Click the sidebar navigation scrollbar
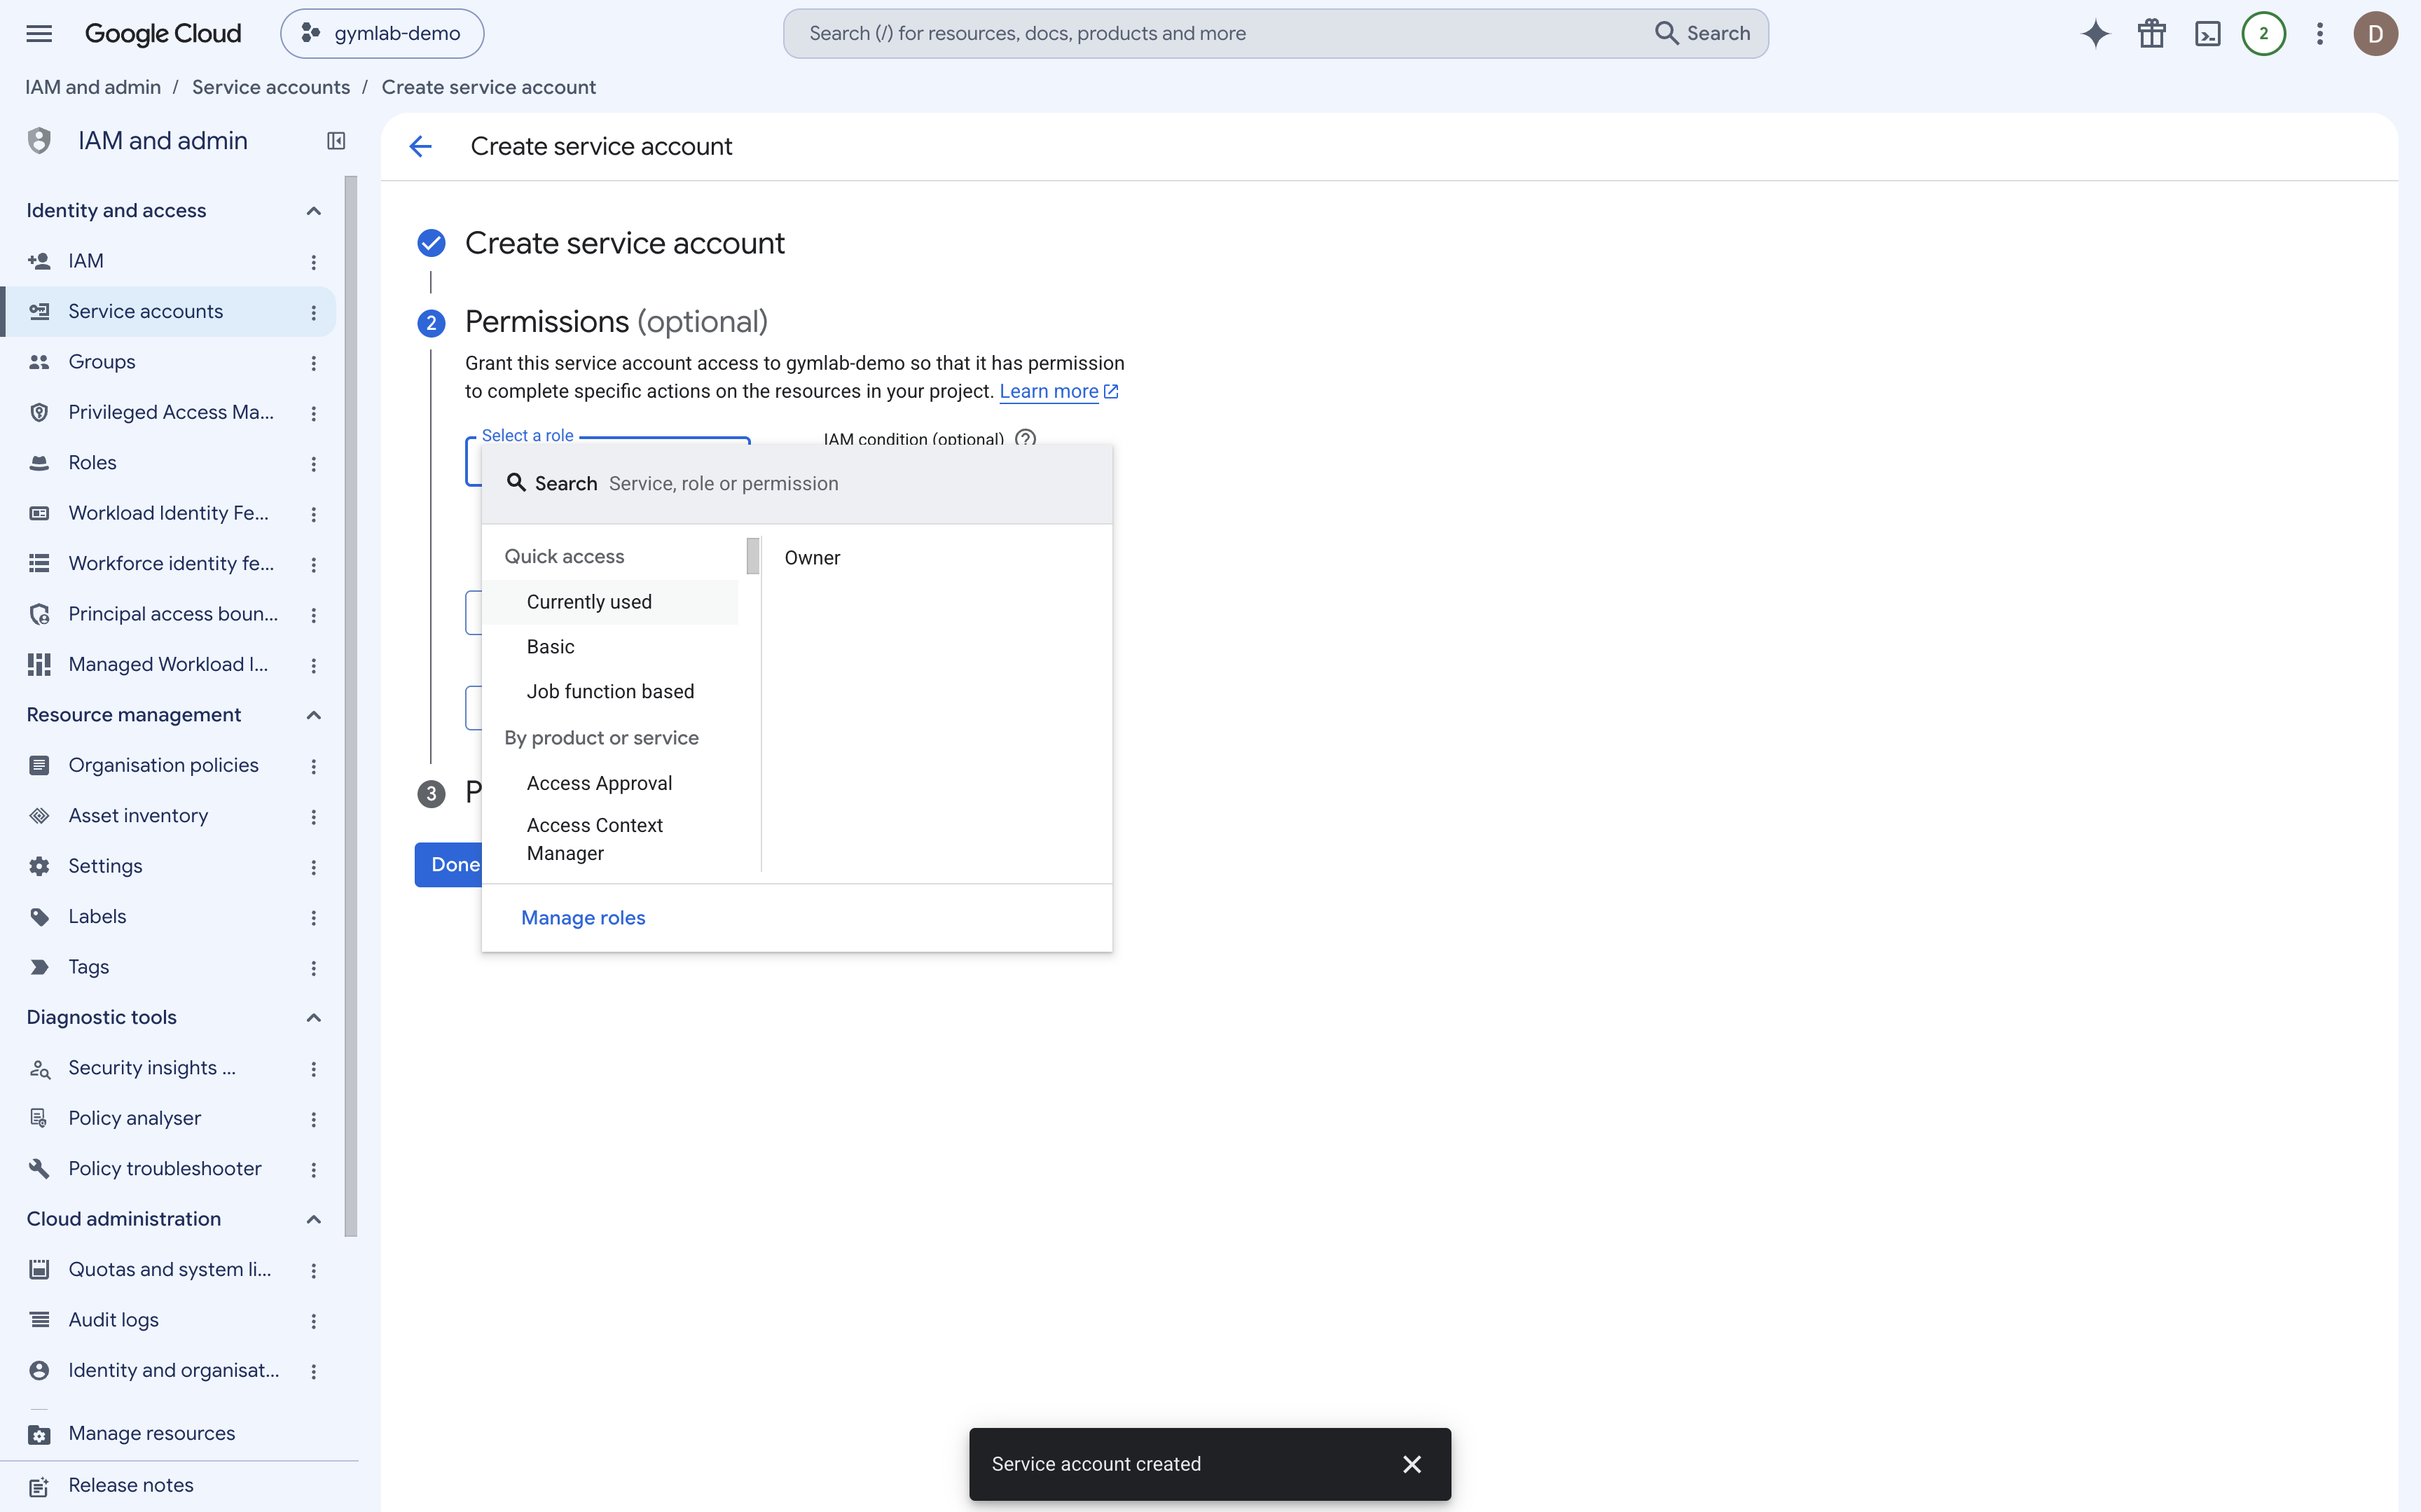This screenshot has width=2421, height=1512. 351,706
